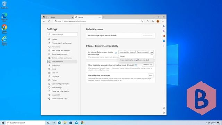222x125 pixels.
Task: Click the taskbar search box
Action: 25,123
